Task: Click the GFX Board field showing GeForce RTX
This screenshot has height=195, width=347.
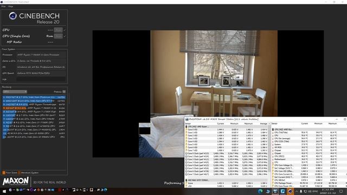Action: click(41, 73)
